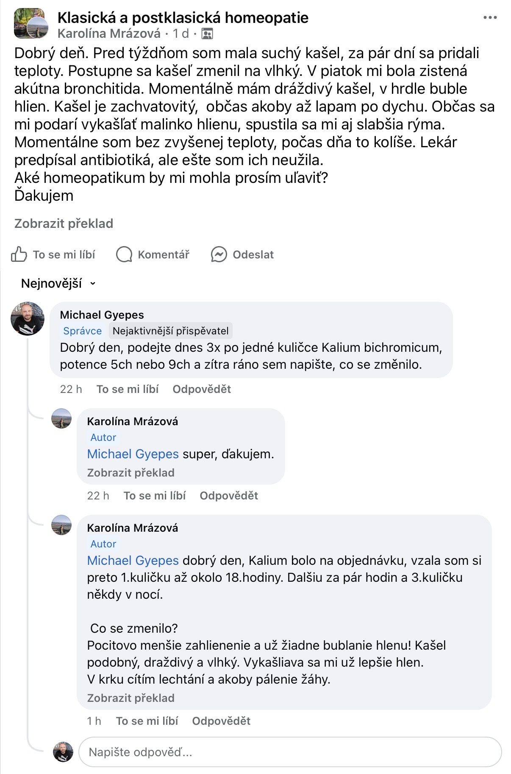This screenshot has width=511, height=774.
Task: Click the group audience icon beside post time
Action: pos(207,34)
